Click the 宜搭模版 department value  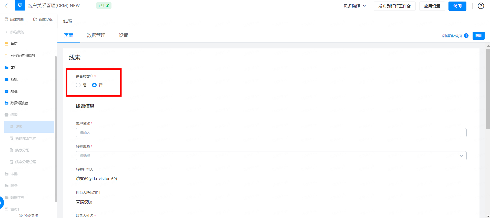click(x=84, y=202)
